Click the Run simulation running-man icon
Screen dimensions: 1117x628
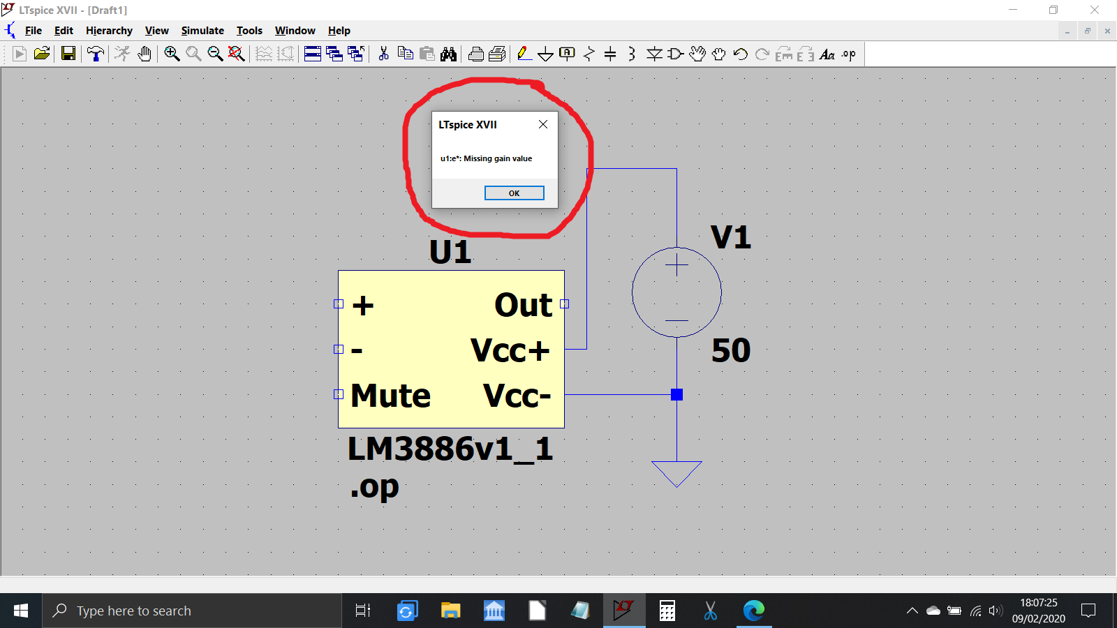[123, 54]
